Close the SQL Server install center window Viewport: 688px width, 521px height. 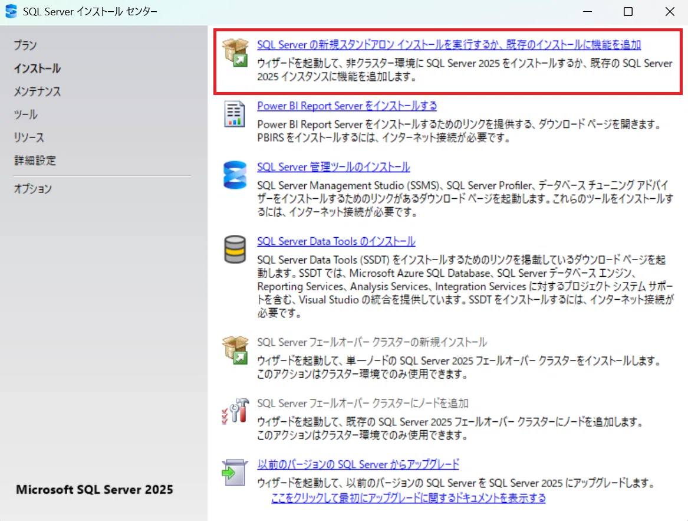(x=670, y=11)
